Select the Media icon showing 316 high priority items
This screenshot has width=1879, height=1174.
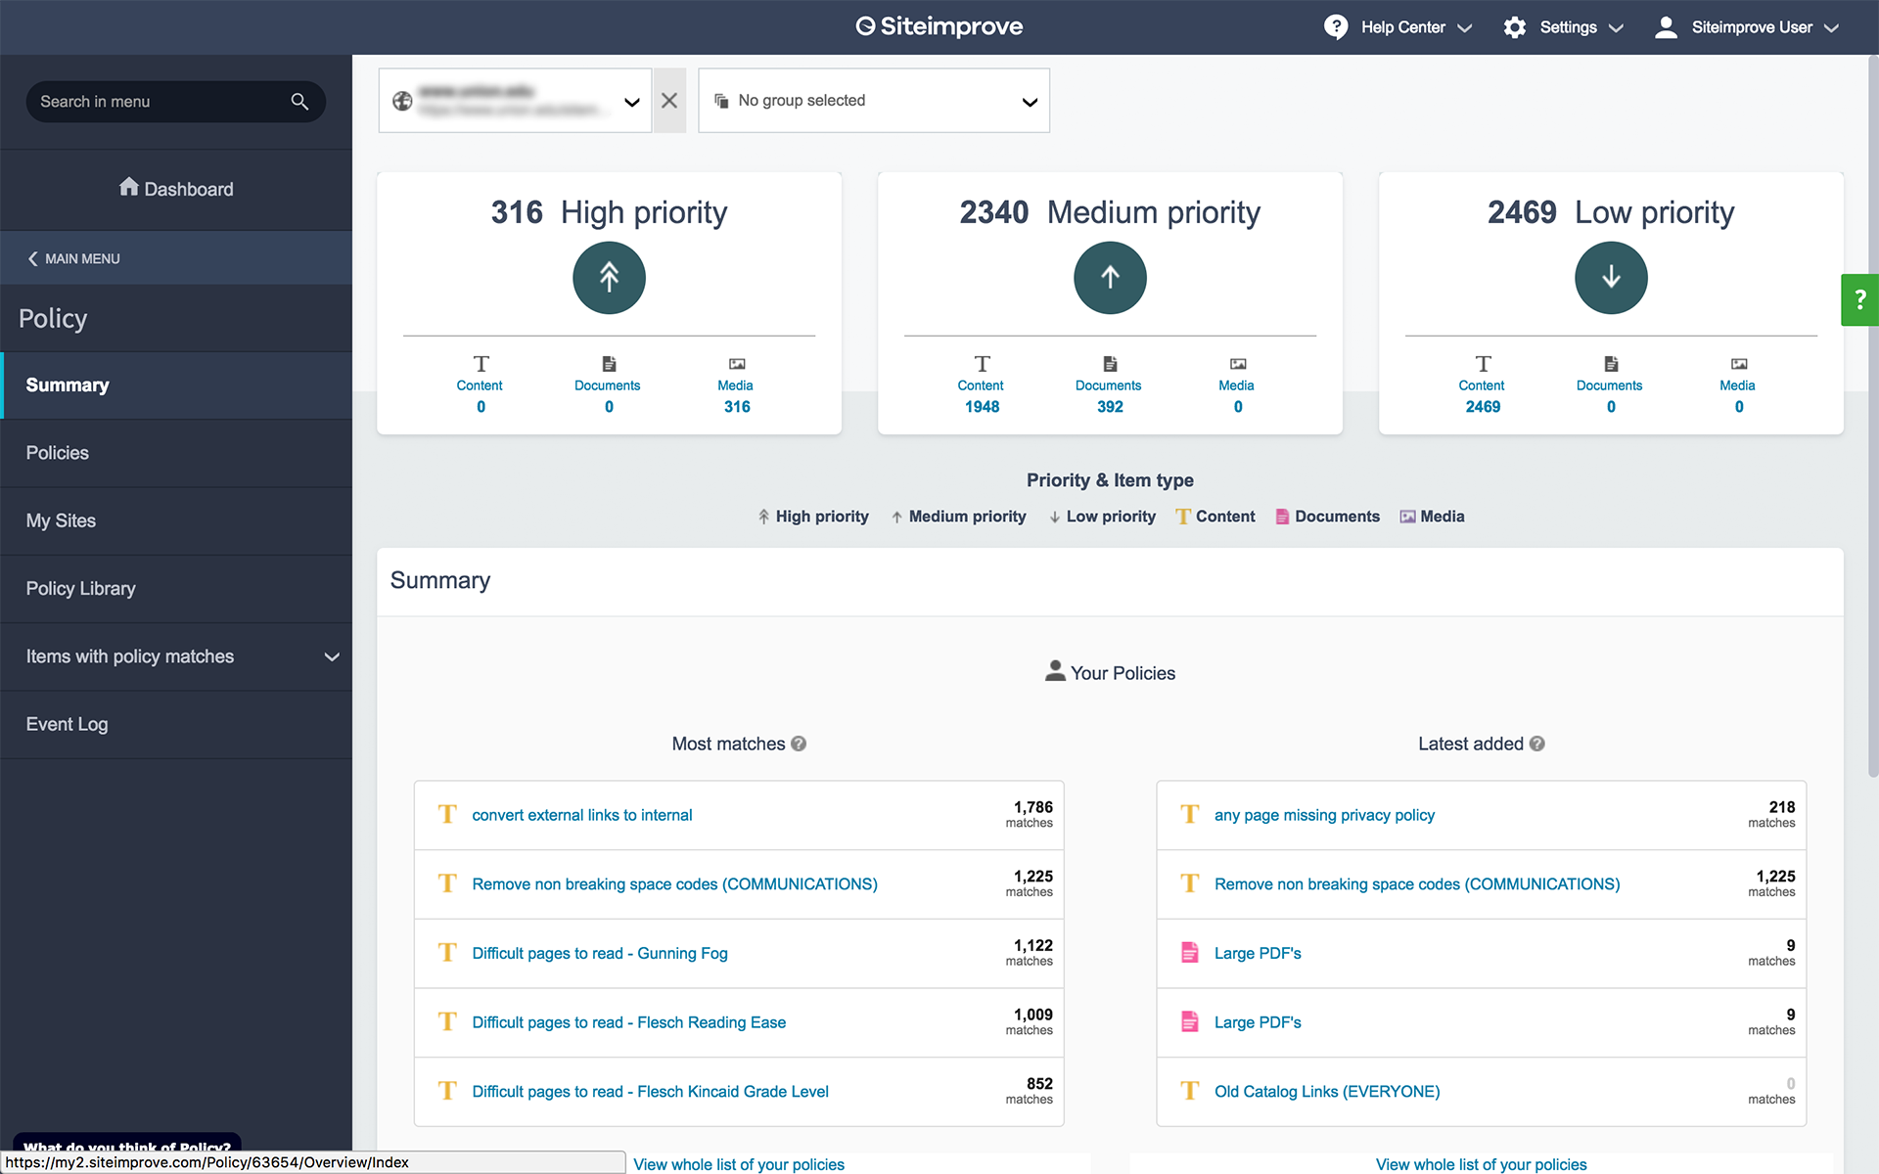click(735, 362)
